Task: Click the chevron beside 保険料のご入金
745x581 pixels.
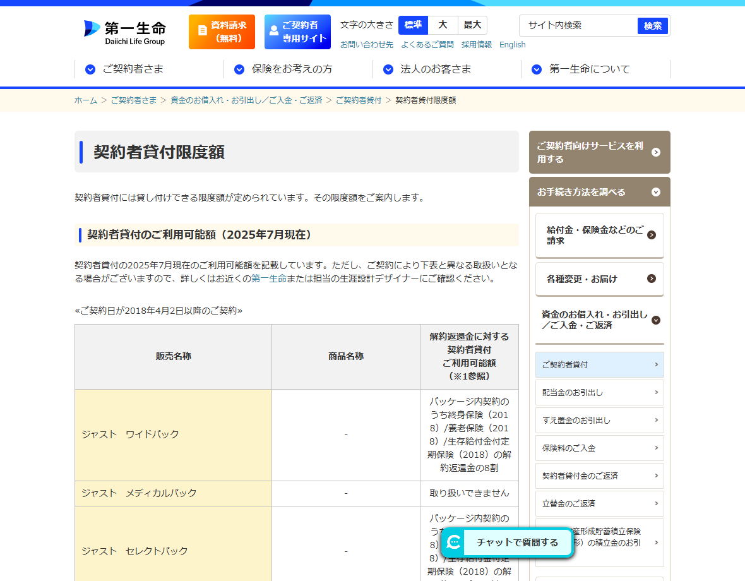Action: coord(656,448)
